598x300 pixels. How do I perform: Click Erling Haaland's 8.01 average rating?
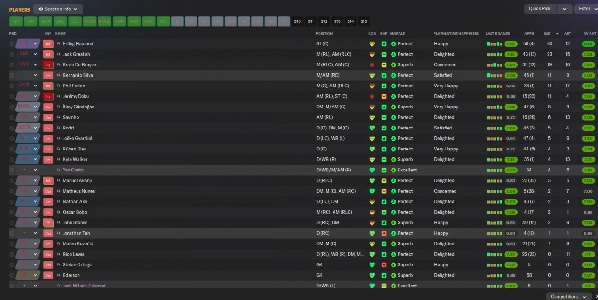point(589,44)
